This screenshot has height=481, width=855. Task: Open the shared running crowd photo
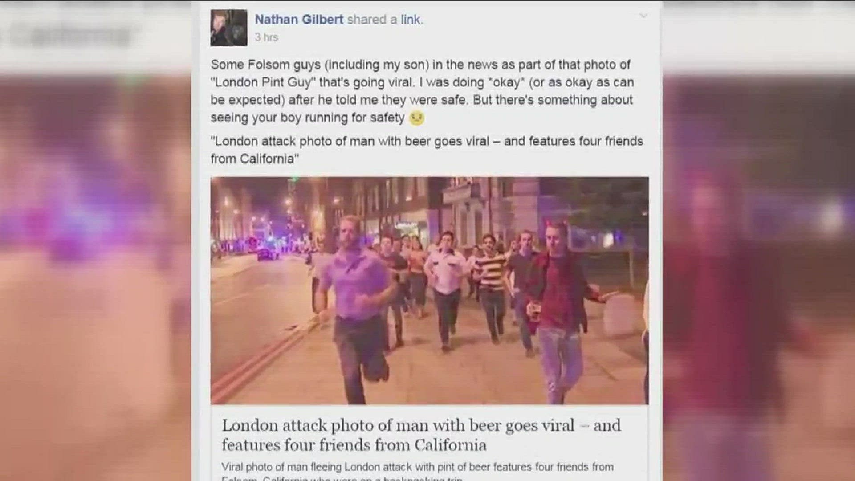(x=429, y=290)
